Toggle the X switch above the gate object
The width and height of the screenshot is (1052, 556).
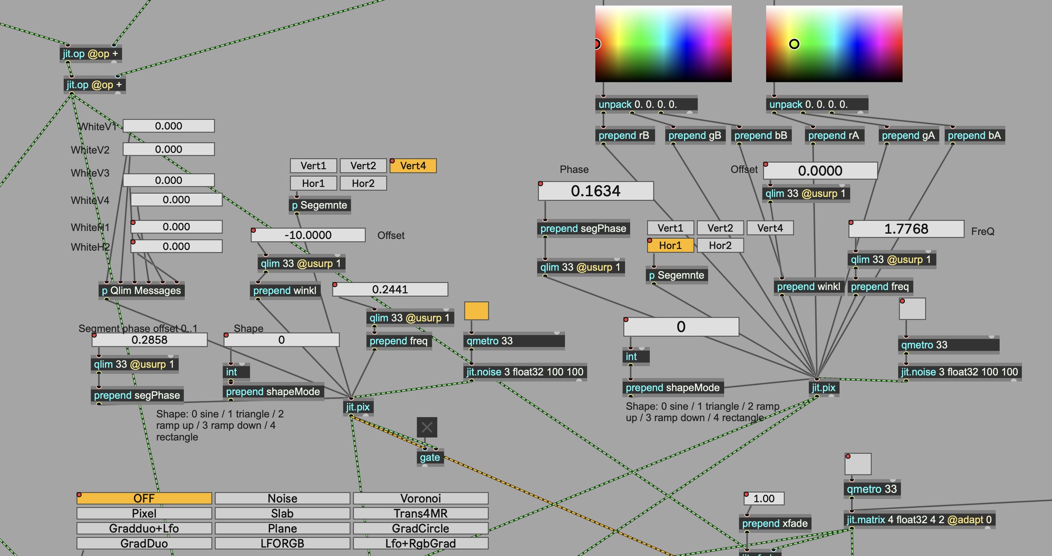click(x=427, y=428)
